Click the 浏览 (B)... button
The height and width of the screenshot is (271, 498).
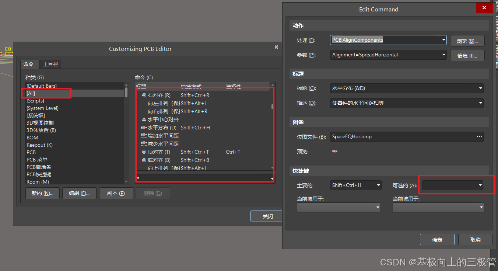point(467,41)
